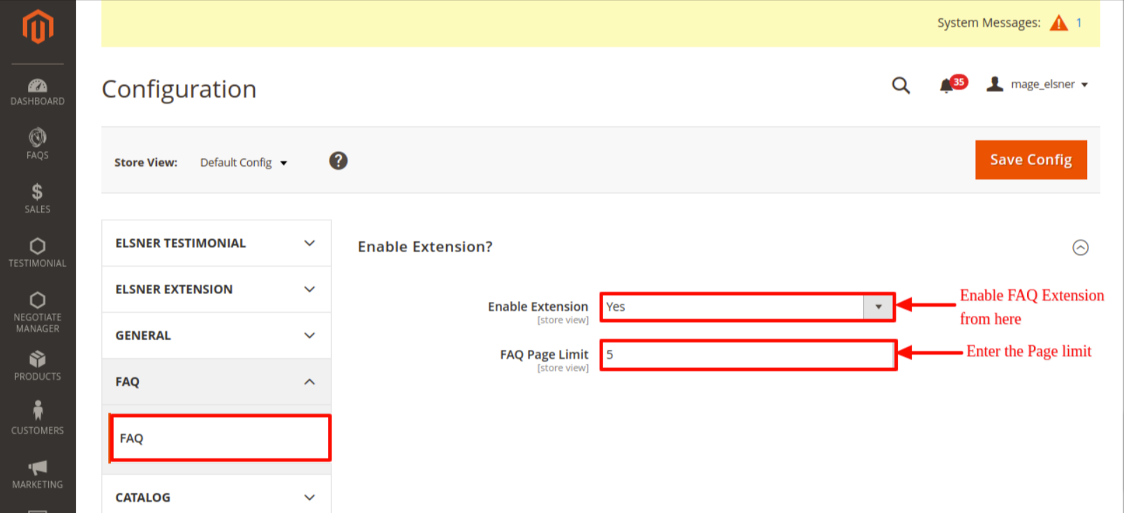This screenshot has width=1124, height=513.
Task: Click the search magnifier icon
Action: (901, 85)
